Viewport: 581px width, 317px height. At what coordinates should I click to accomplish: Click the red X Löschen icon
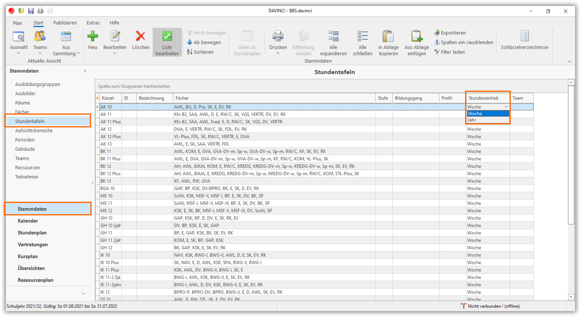141,36
